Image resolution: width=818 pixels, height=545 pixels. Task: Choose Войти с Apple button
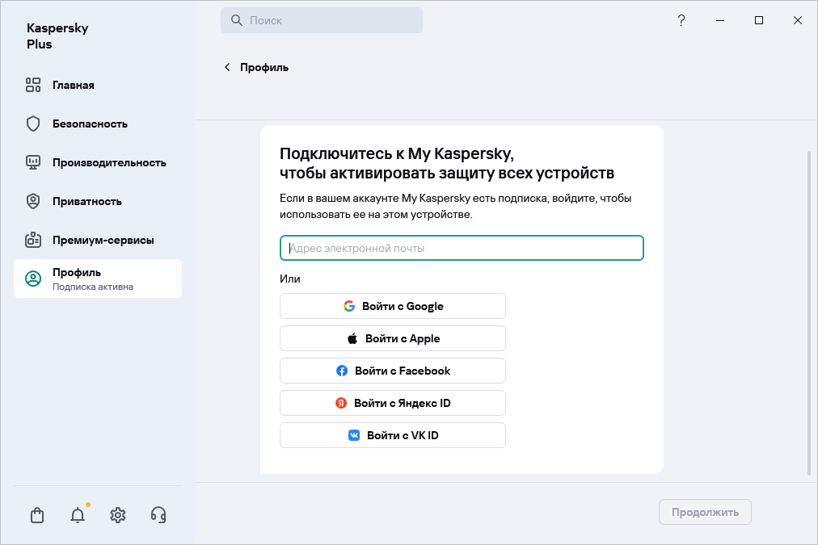tap(393, 338)
